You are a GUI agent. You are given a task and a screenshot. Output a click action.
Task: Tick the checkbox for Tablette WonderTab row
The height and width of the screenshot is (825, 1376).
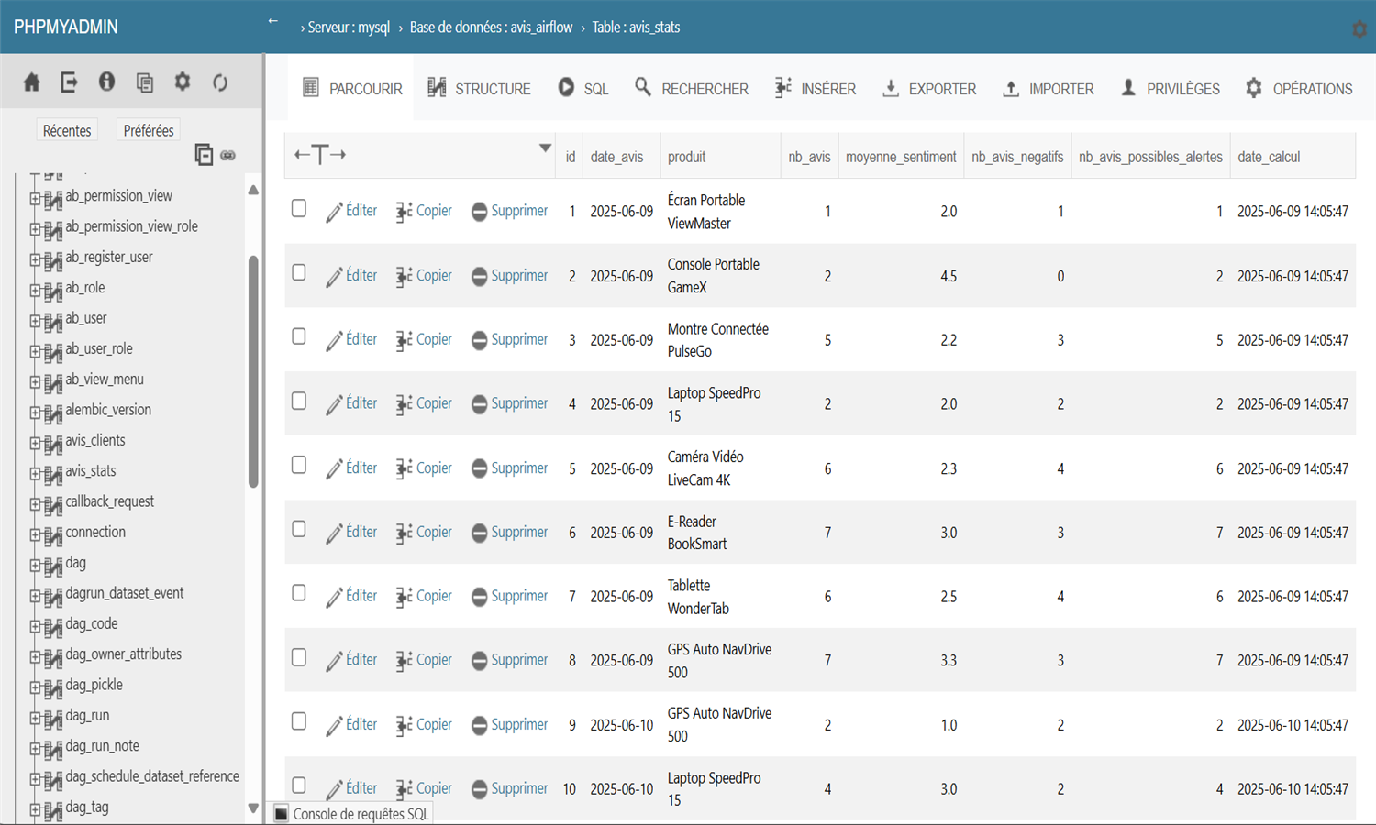point(299,594)
